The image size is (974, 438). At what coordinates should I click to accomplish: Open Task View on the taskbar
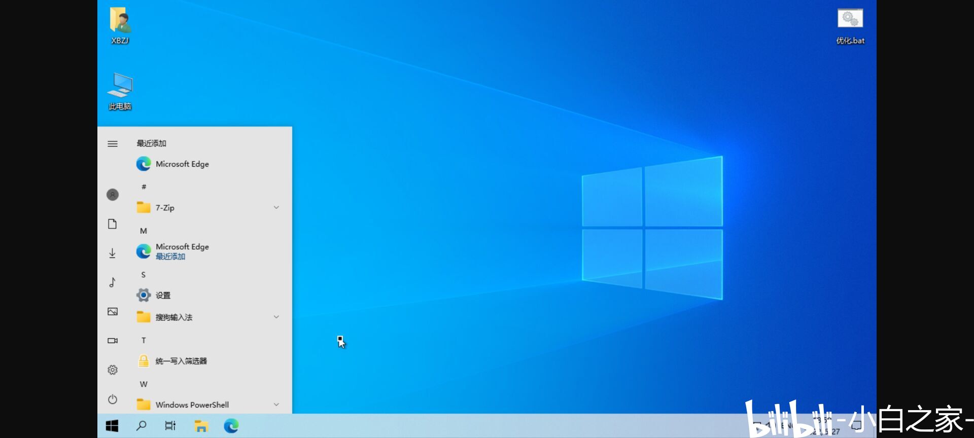170,426
